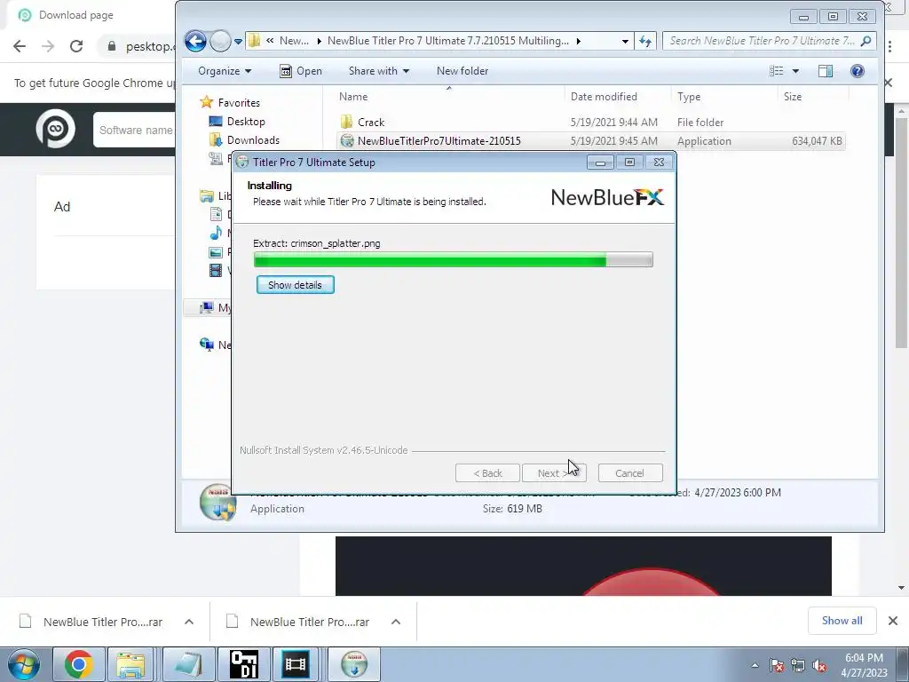Click the installer Back button
909x682 pixels.
click(x=487, y=473)
